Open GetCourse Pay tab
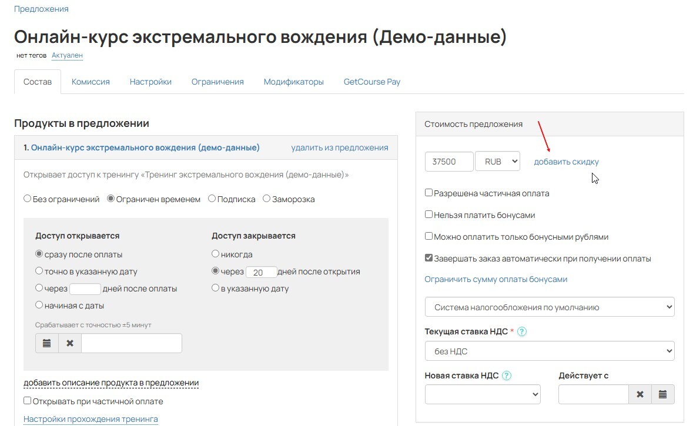 point(371,82)
